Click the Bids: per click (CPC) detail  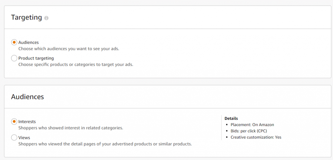(249, 131)
